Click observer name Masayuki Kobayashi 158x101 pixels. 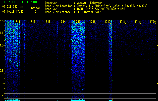tap(90, 3)
